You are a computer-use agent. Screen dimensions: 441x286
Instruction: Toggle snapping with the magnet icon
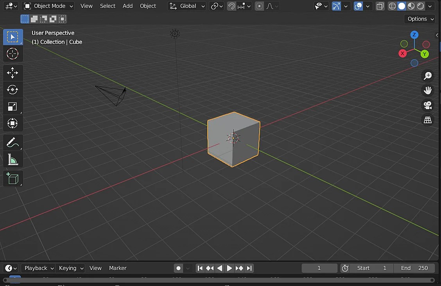pos(231,6)
